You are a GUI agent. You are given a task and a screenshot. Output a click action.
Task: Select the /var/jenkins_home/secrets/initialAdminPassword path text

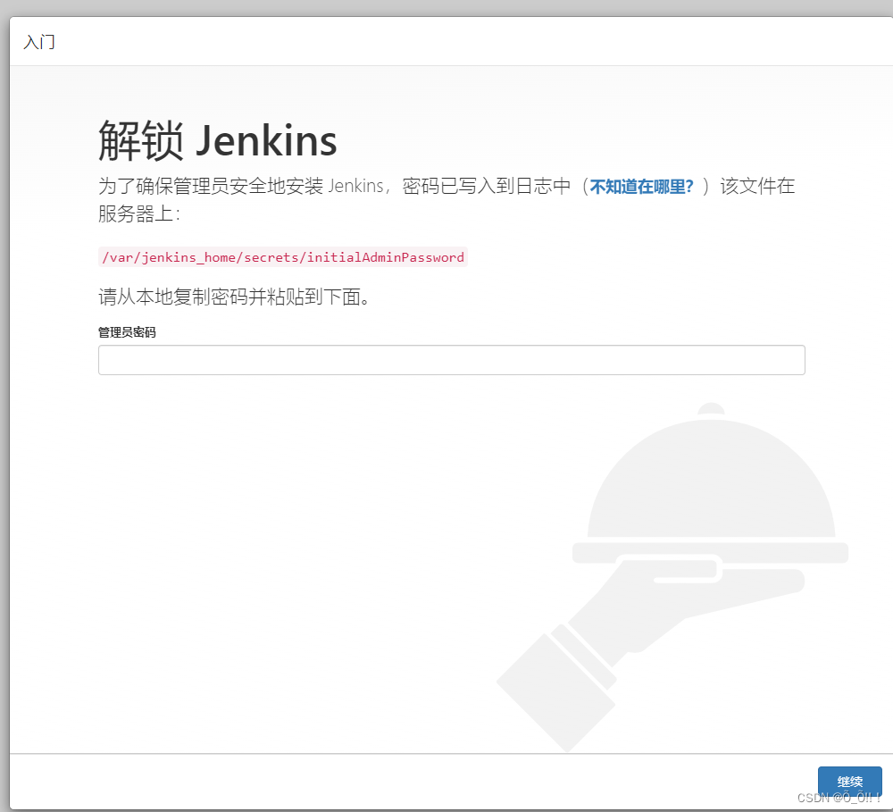[283, 257]
